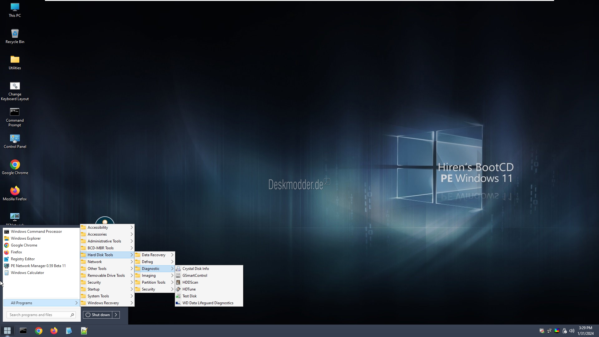Launch Firefox from the taskbar
The image size is (599, 337).
(54, 331)
